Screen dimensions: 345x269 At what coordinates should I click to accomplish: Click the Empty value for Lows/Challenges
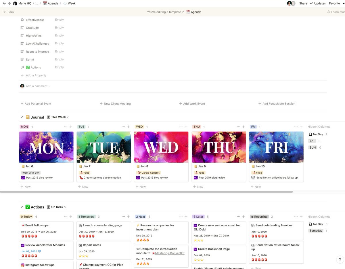(x=60, y=43)
